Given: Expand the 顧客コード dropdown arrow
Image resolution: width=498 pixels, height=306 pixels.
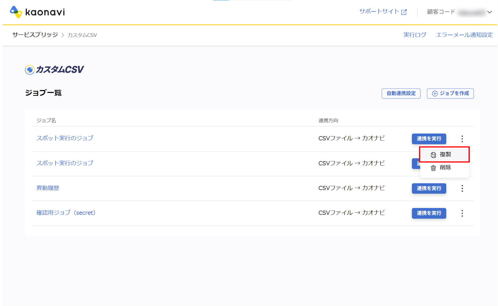Looking at the screenshot, I should (489, 12).
